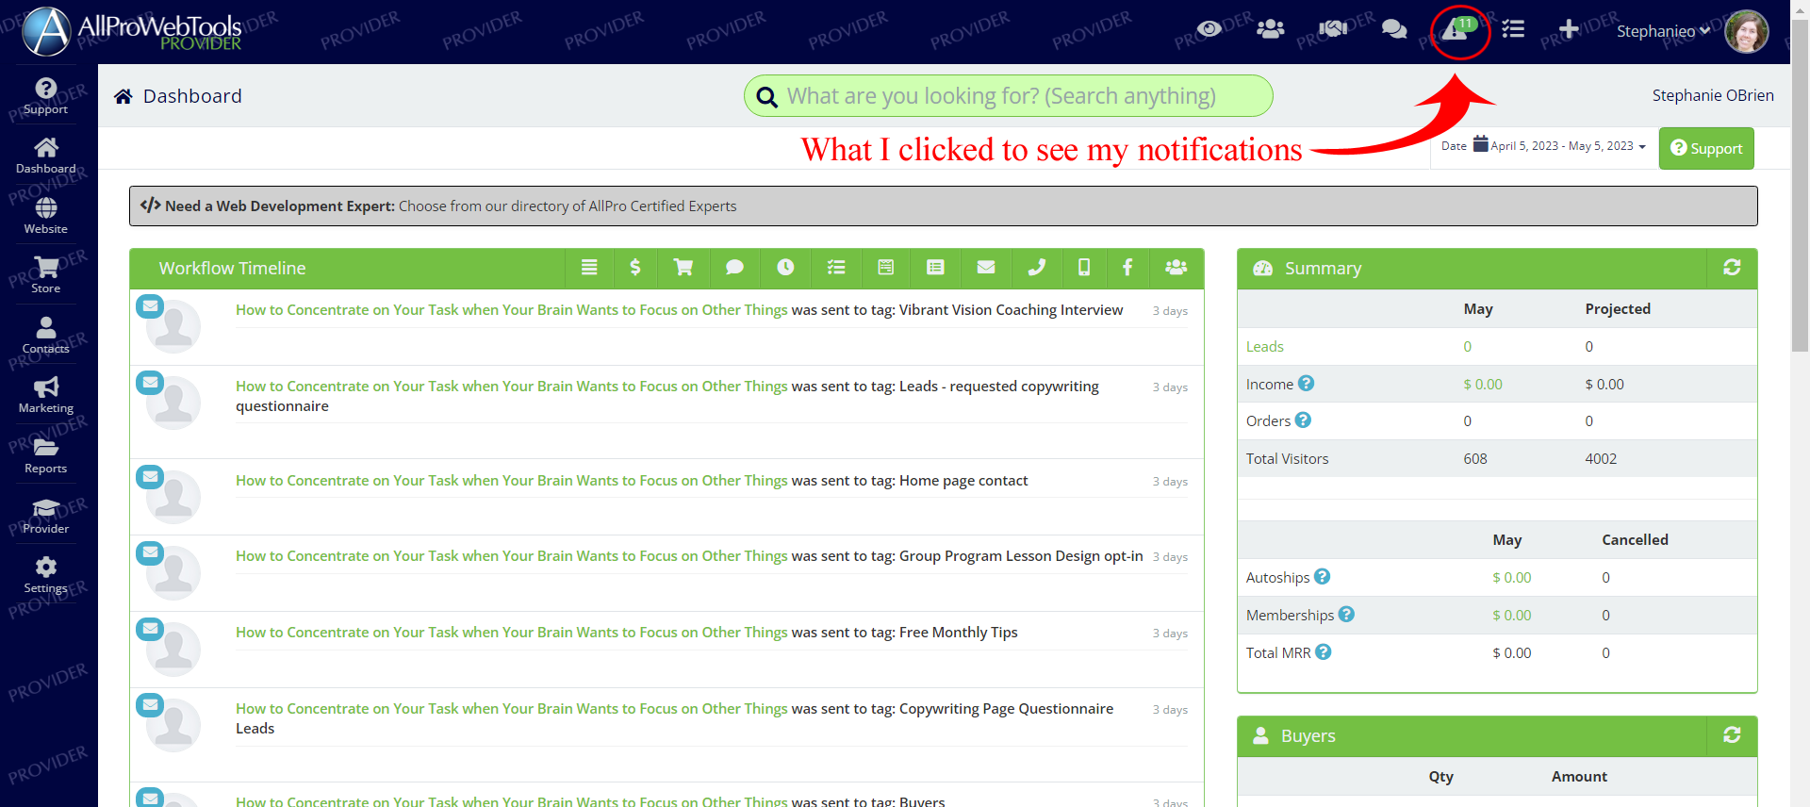Click the May Income $ 0.00 value
Viewport: 1810px width, 807px height.
(x=1483, y=385)
